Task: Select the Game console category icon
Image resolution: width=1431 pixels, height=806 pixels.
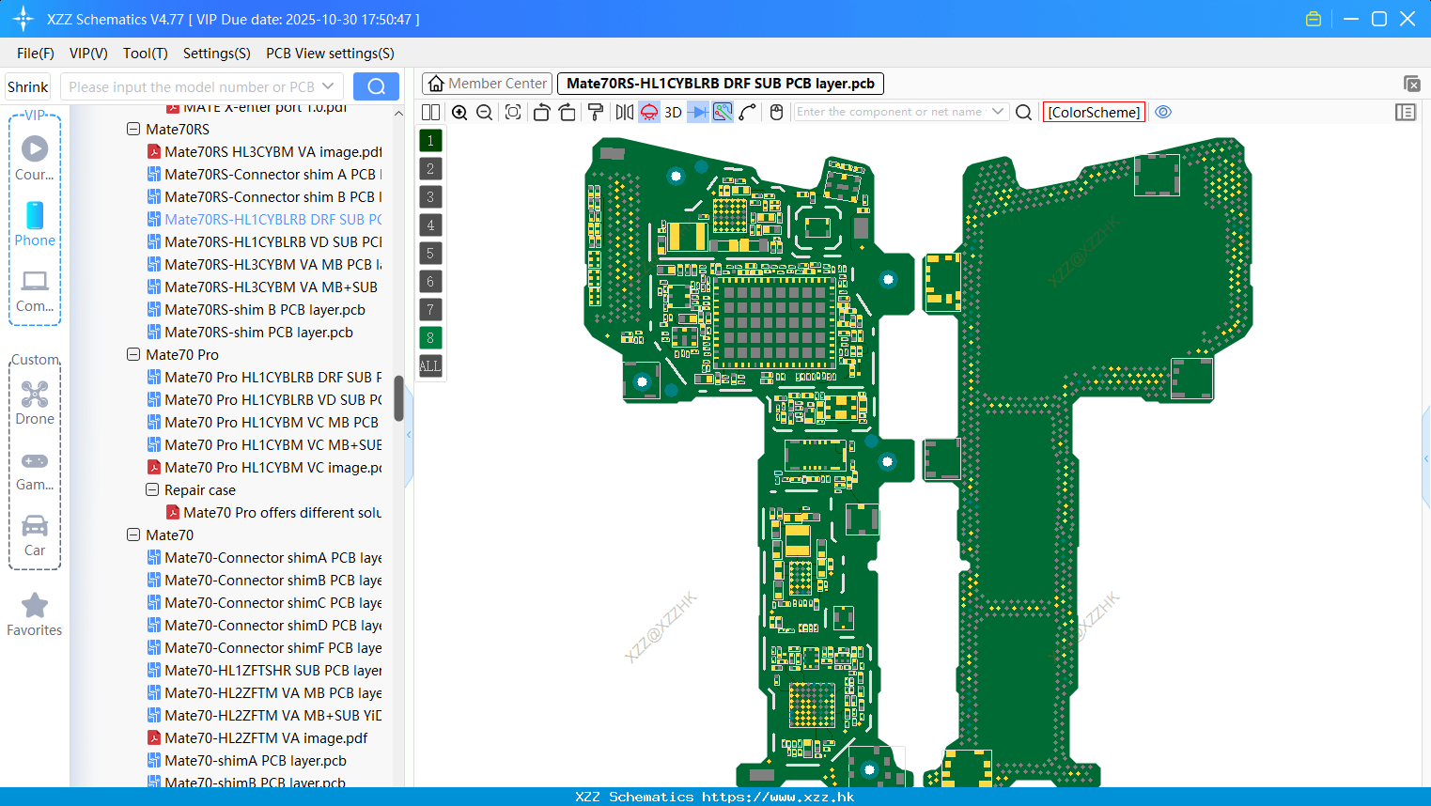Action: click(35, 470)
